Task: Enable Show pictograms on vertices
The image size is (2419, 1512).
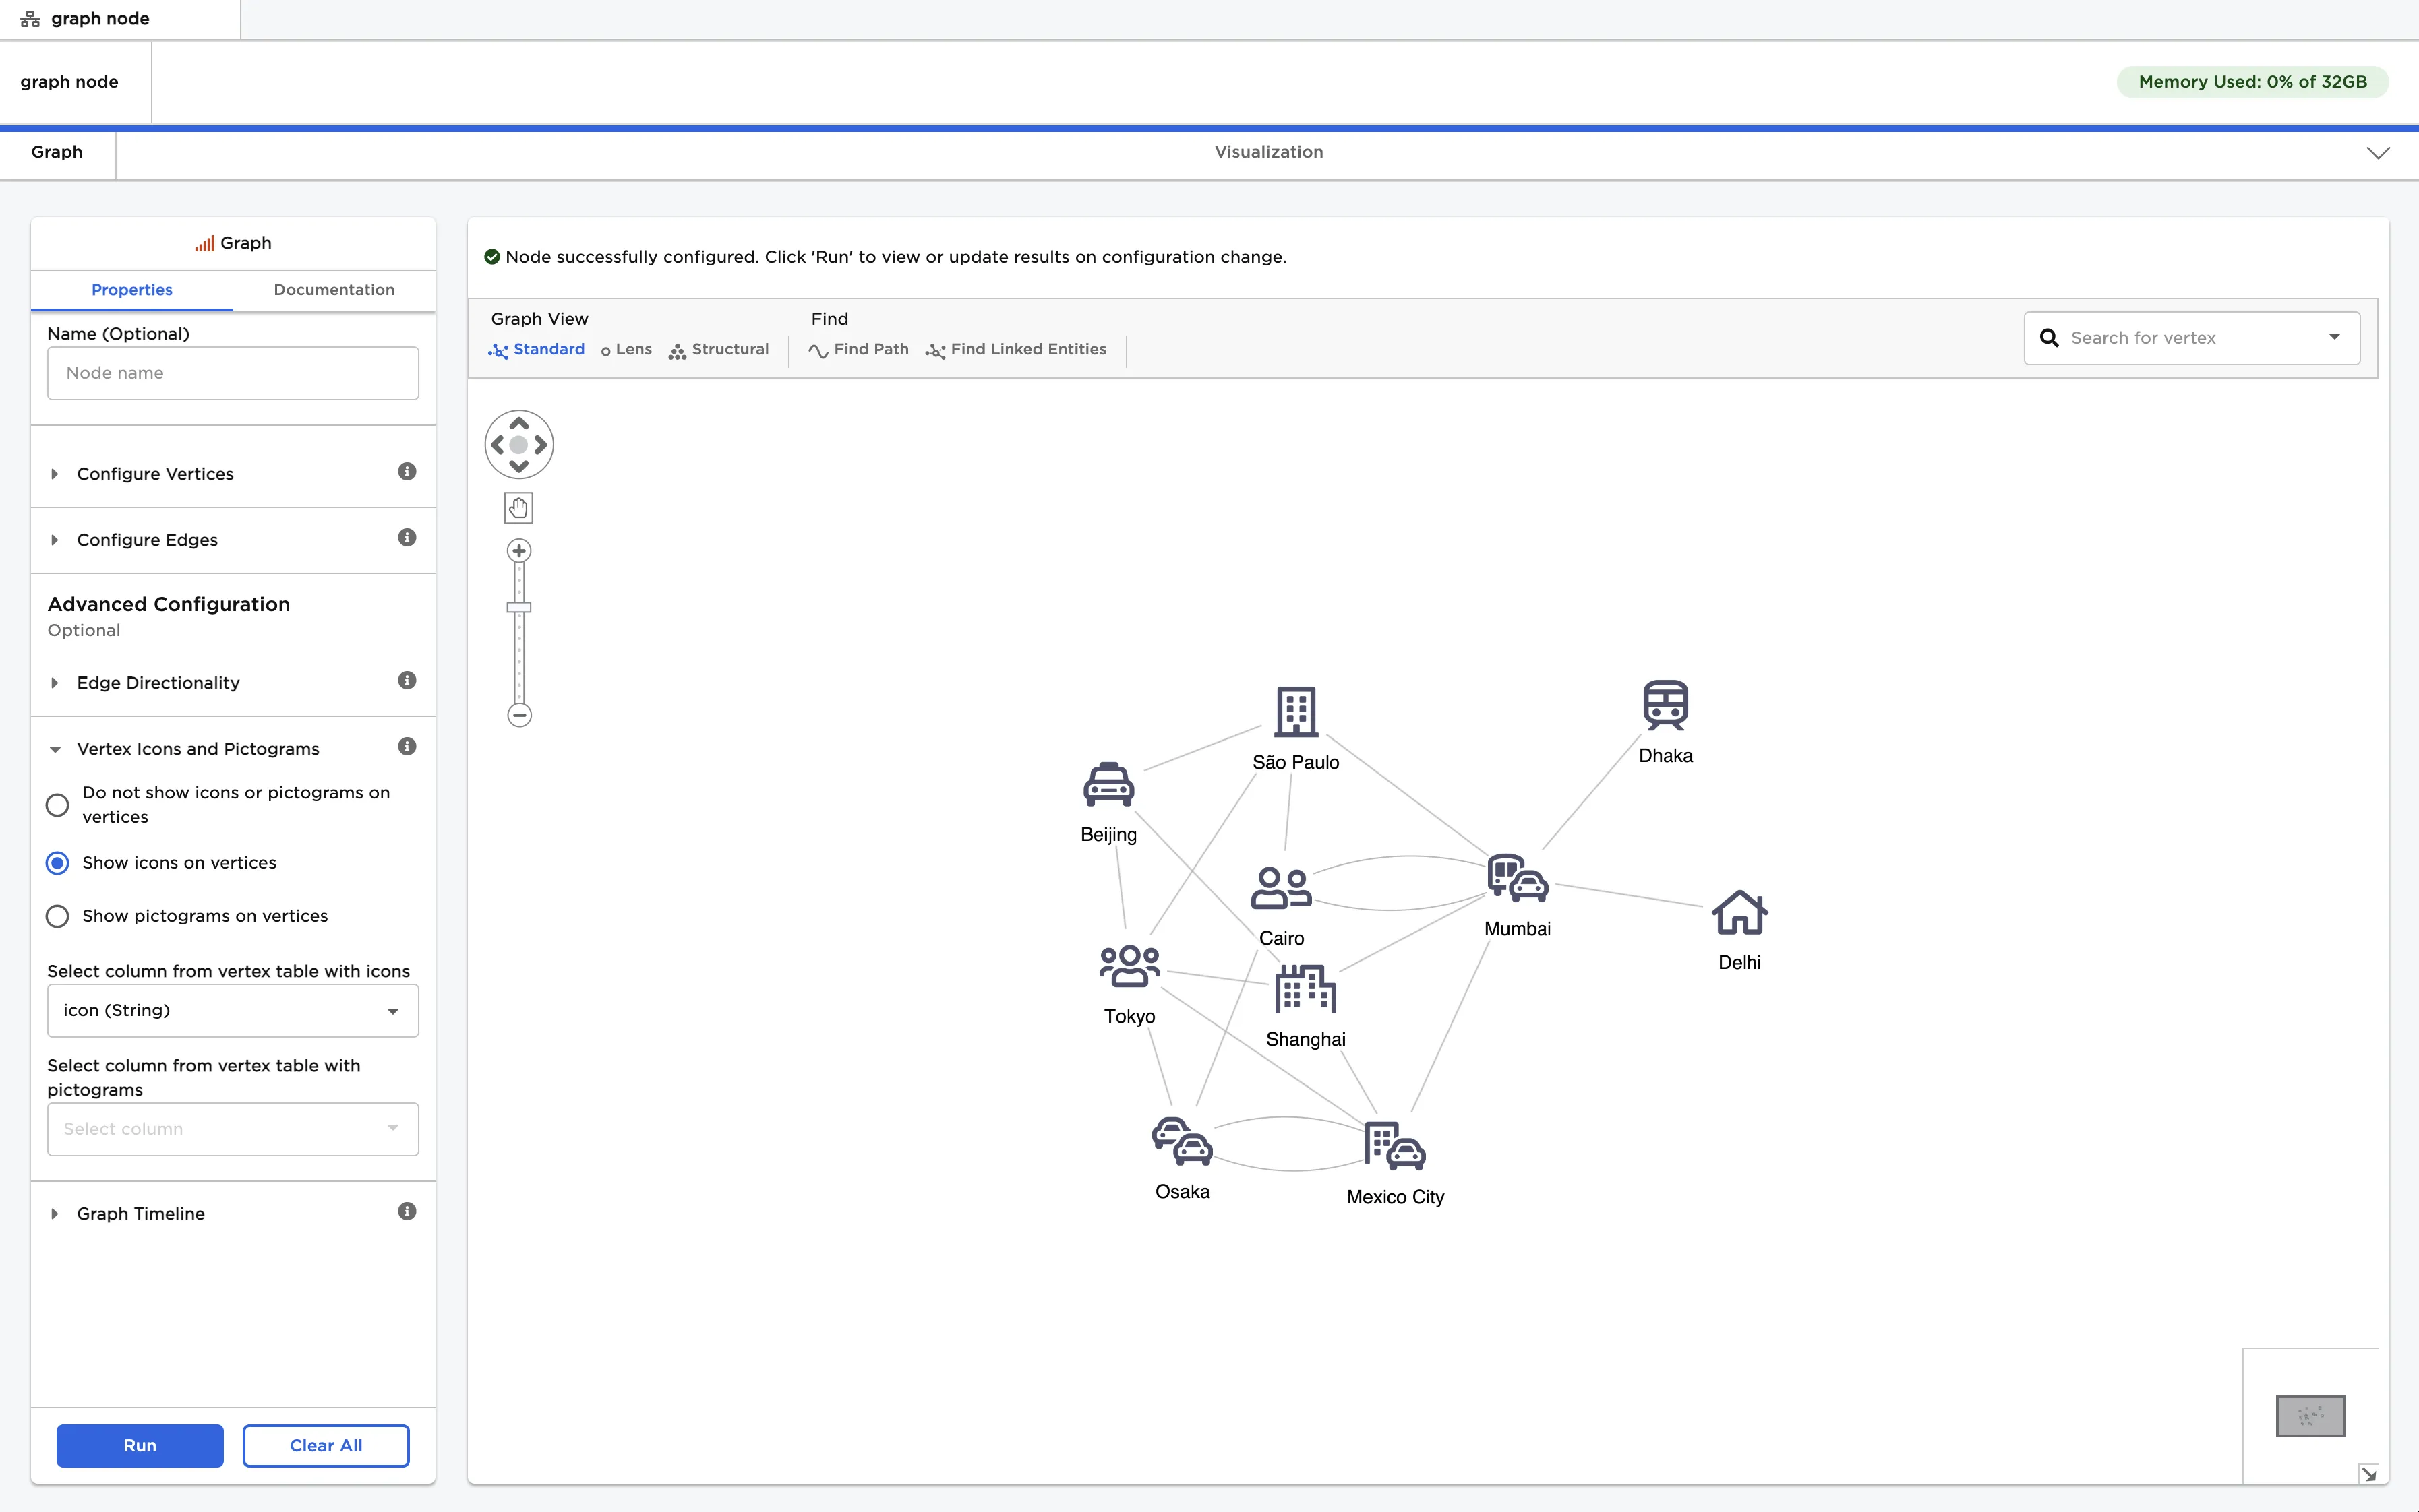Action: pyautogui.click(x=57, y=916)
